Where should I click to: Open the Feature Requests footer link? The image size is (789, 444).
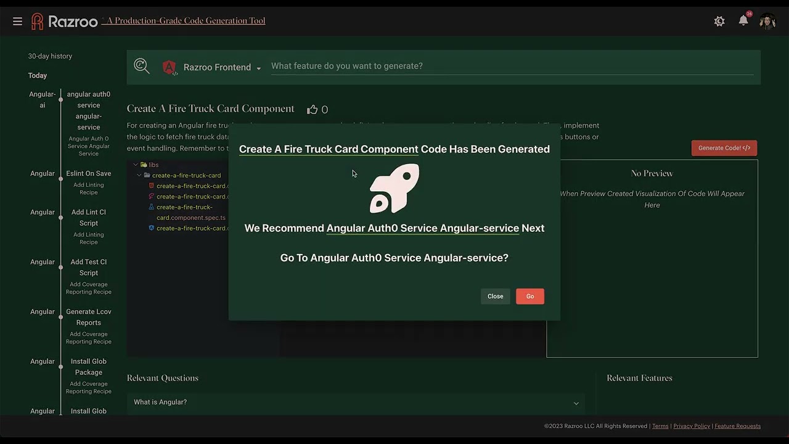click(737, 426)
